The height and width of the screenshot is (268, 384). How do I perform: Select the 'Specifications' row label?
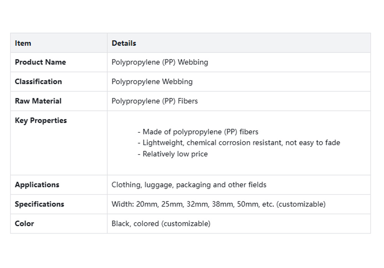coord(39,204)
